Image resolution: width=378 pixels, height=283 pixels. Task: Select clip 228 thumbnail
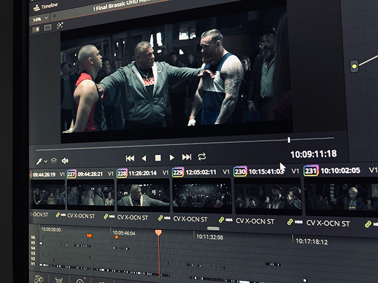[x=143, y=194]
